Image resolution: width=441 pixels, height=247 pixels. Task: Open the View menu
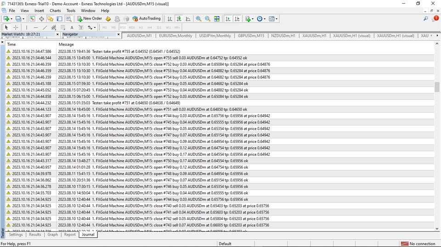pyautogui.click(x=24, y=11)
